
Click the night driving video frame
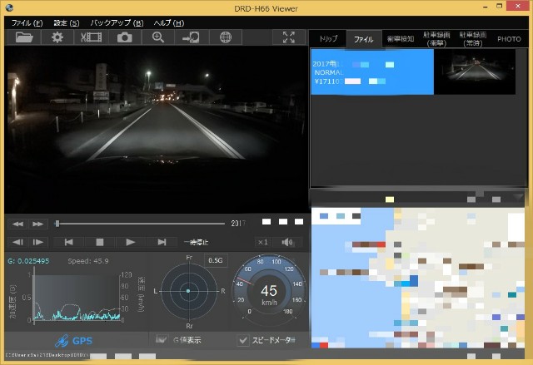(157, 130)
